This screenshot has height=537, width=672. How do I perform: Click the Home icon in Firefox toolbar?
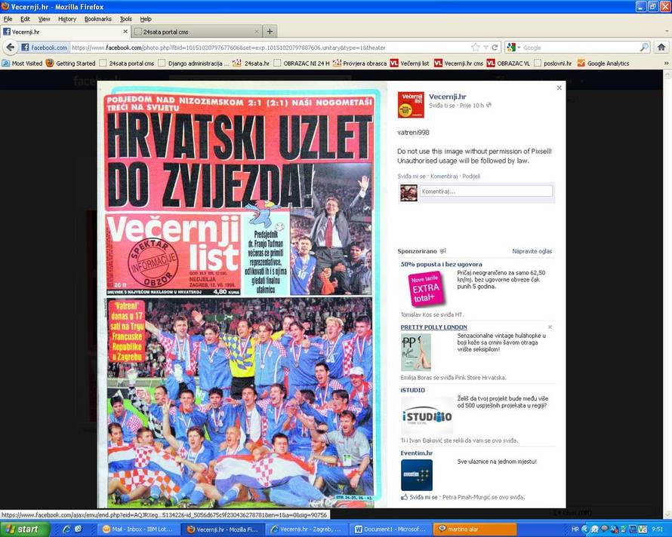point(661,47)
